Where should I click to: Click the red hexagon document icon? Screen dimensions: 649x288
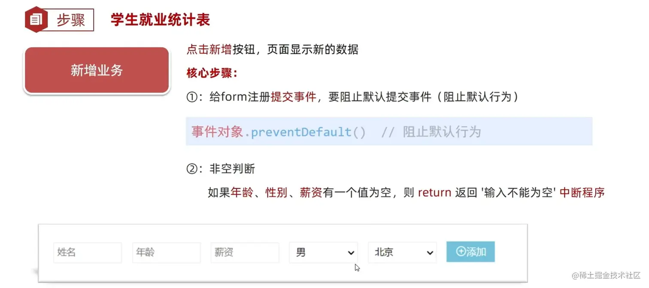click(x=36, y=19)
